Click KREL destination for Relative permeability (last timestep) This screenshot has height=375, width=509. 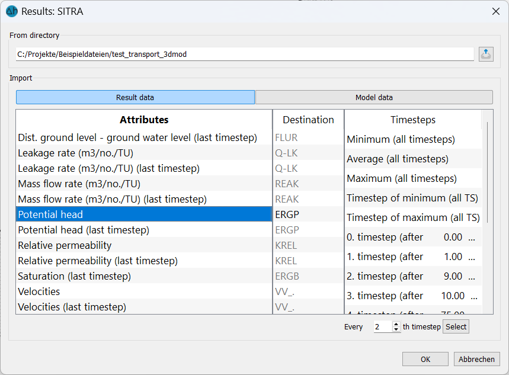pos(308,261)
